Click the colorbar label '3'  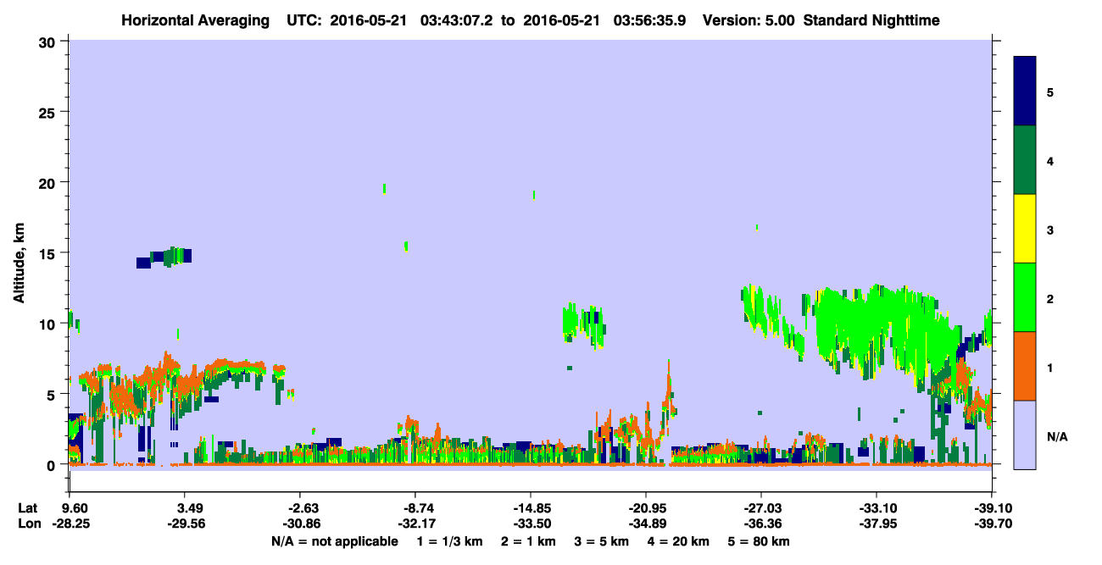coord(1050,229)
